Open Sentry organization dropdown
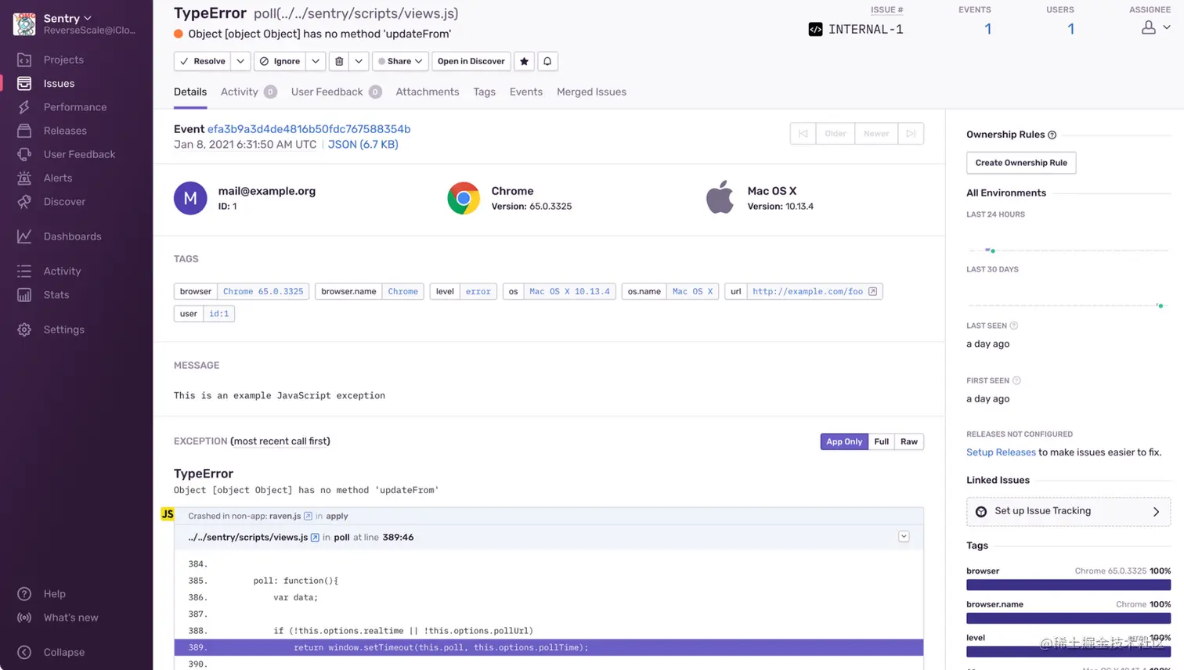The image size is (1184, 670). click(67, 18)
